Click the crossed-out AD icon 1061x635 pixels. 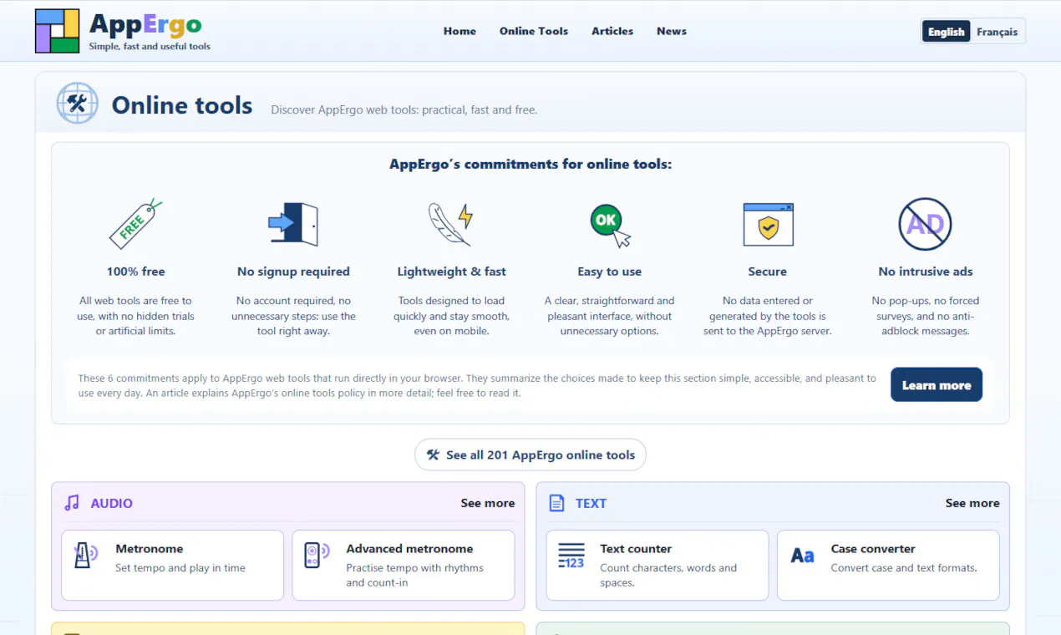tap(925, 224)
